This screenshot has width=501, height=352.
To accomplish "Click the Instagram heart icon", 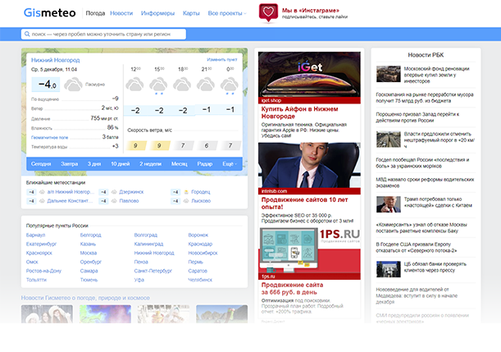I will [x=266, y=12].
